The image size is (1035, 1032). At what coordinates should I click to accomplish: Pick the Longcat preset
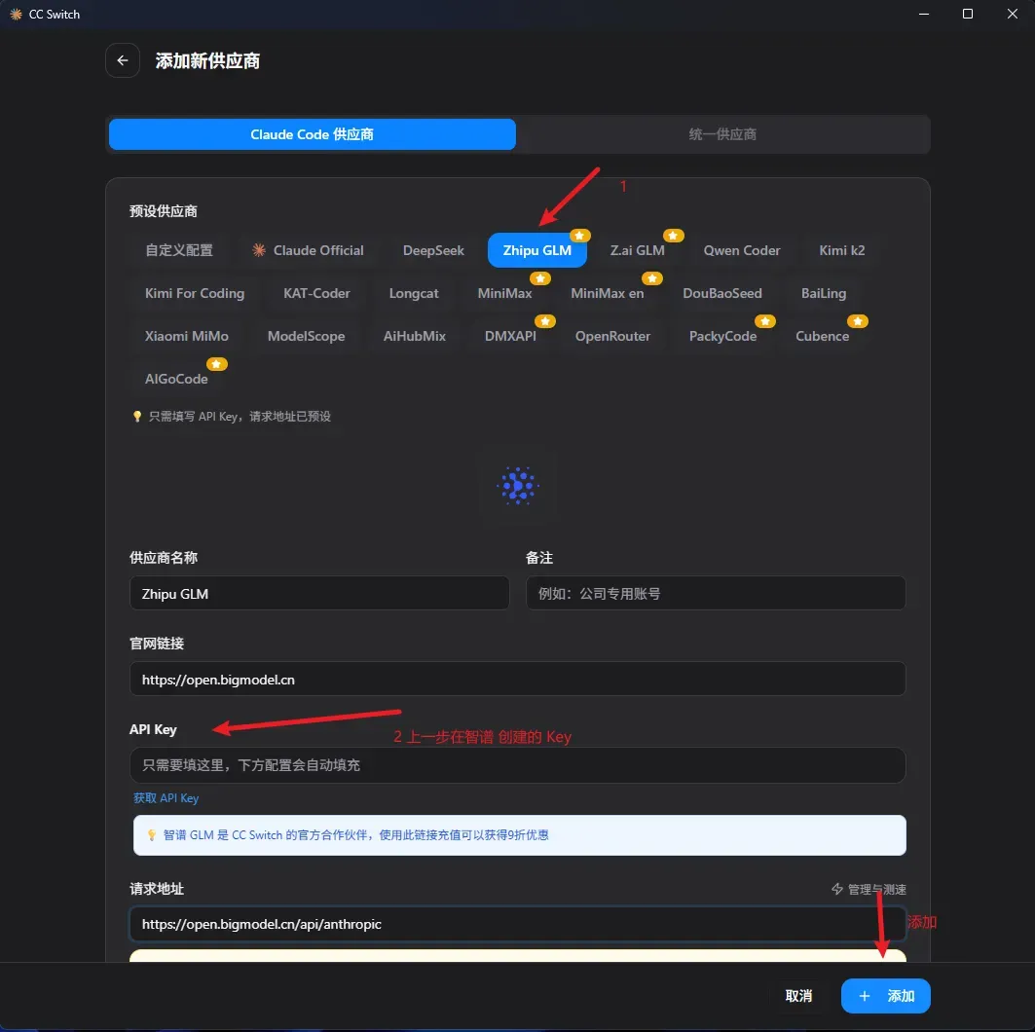click(x=413, y=294)
